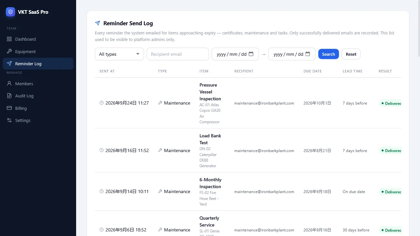Click clock icon in the 11:52 row
The image size is (420, 236).
tap(102, 150)
